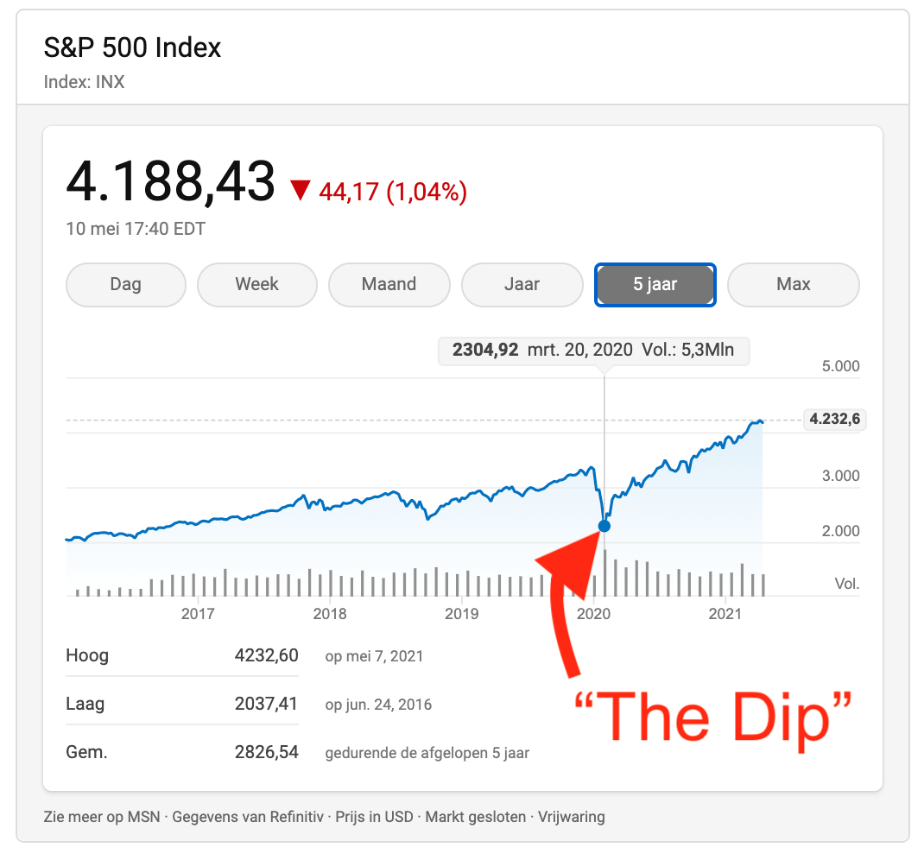Click the 2304,92 chart tooltip
Screen dimensions: 924x860
point(593,351)
